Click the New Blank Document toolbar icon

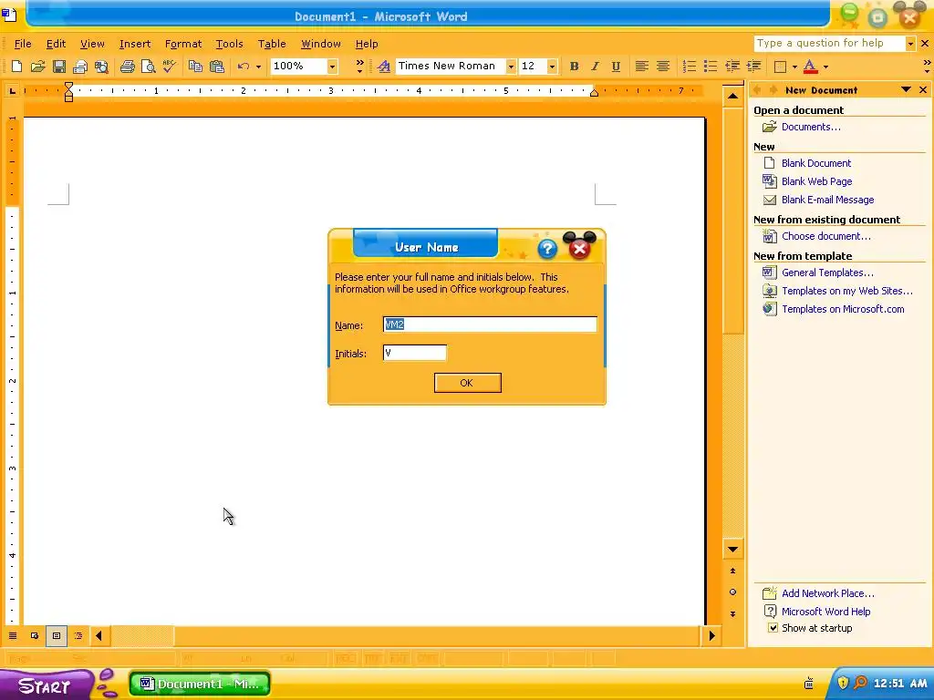point(16,66)
